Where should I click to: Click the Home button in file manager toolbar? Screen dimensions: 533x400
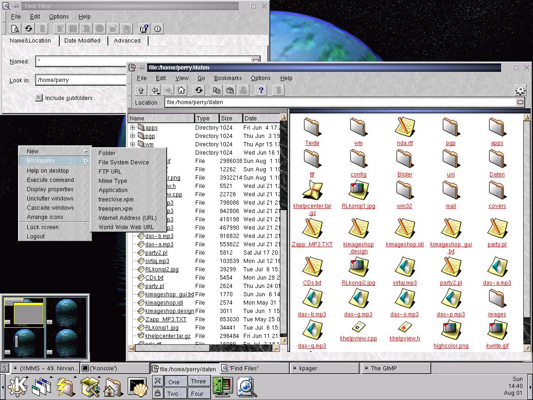(x=181, y=90)
